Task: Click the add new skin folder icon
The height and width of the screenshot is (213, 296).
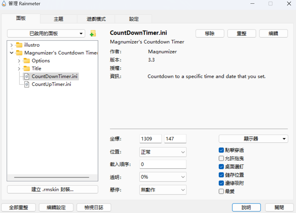Action: pos(93,33)
